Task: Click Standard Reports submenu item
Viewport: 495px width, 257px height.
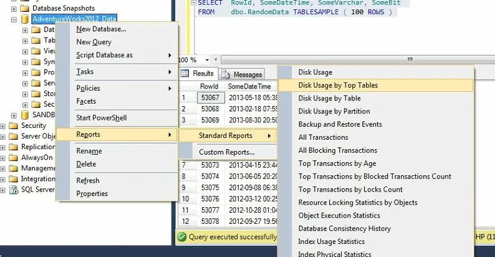Action: tap(228, 136)
